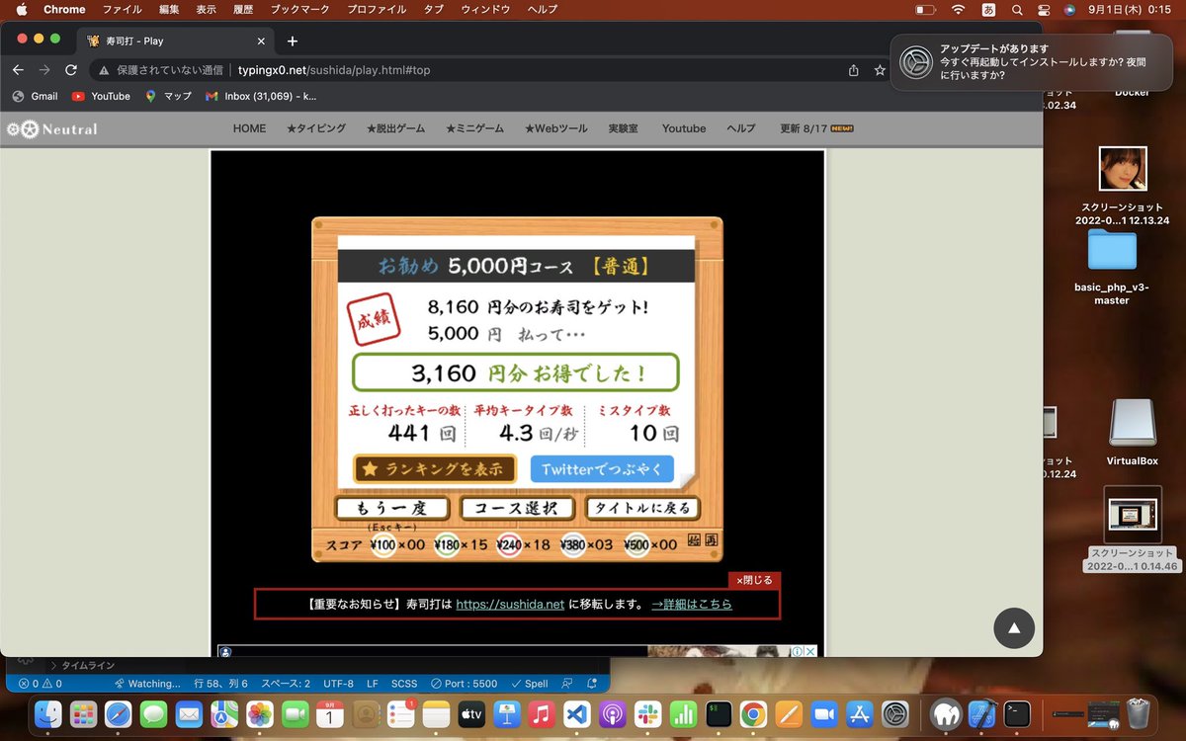Click the scroll-to-top arrow button
Screen dimensions: 1186x741
click(x=1014, y=627)
